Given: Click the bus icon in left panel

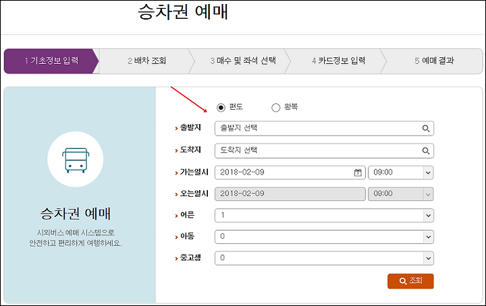Looking at the screenshot, I should pyautogui.click(x=76, y=160).
